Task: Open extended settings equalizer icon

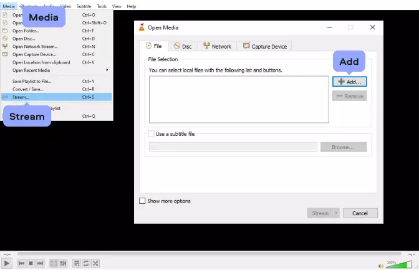Action: click(63, 263)
